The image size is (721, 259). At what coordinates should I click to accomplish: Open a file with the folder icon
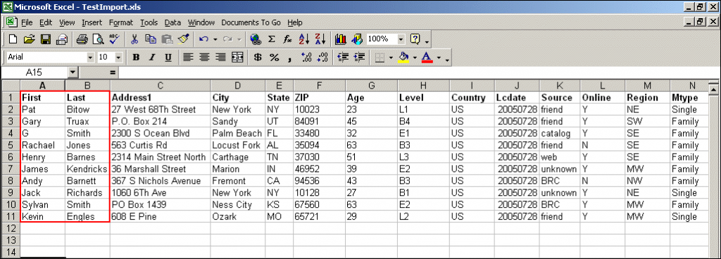30,39
